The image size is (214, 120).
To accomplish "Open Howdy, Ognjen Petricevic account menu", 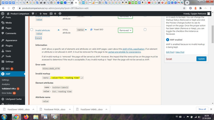I will [x=197, y=14].
